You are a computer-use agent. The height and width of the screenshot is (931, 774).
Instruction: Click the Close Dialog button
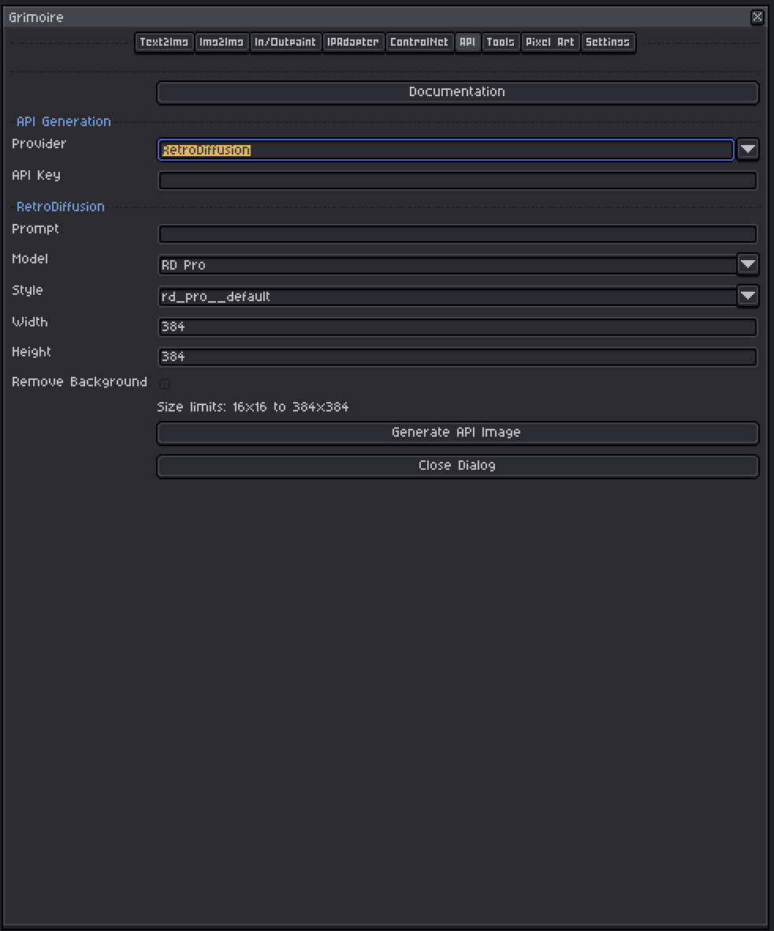(x=458, y=466)
